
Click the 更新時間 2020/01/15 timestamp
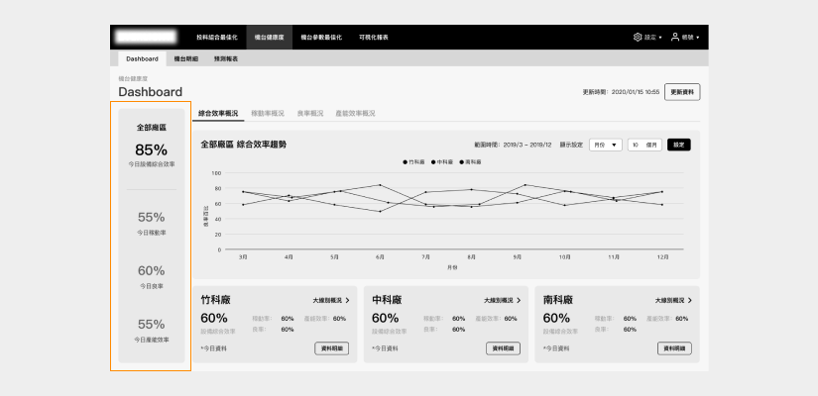(621, 92)
